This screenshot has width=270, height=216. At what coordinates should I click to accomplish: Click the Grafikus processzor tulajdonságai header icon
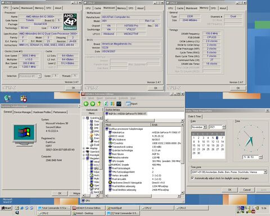coord(107,129)
